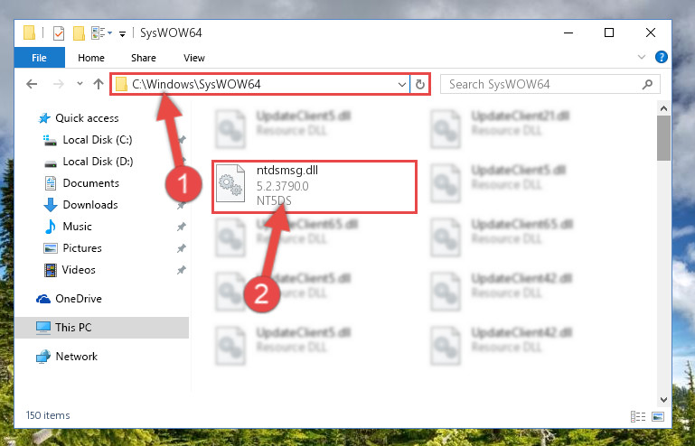Select OneDrive in the navigation pane
695x446 pixels.
(x=79, y=299)
